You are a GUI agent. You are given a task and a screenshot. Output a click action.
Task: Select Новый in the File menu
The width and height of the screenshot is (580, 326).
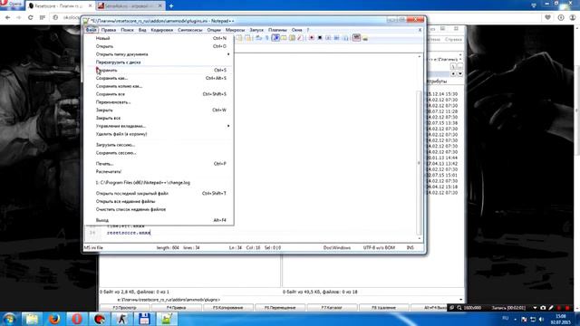(159, 38)
